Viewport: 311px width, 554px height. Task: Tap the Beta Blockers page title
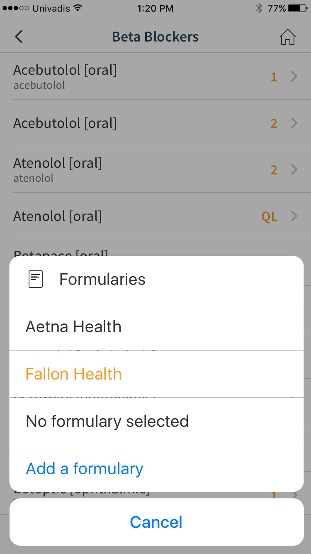[155, 37]
